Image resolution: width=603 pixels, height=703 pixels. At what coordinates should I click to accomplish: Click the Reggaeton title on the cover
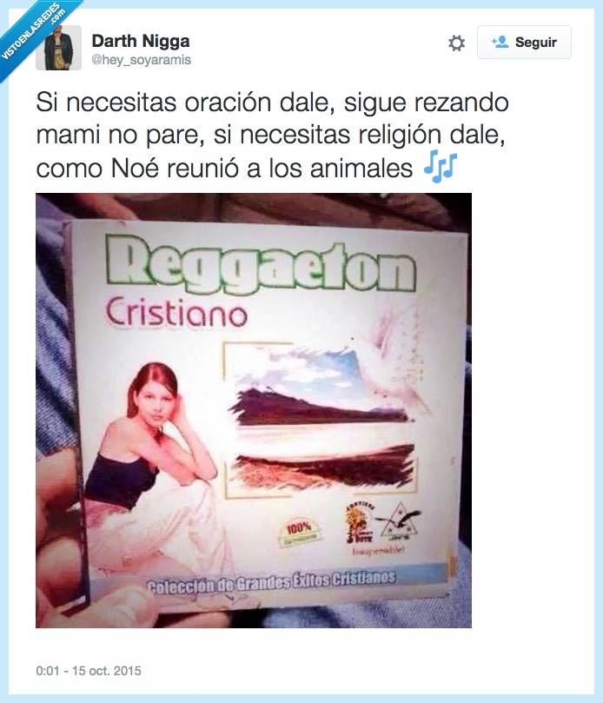(x=260, y=266)
